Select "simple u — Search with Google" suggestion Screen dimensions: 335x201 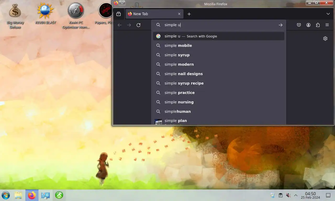click(x=219, y=36)
